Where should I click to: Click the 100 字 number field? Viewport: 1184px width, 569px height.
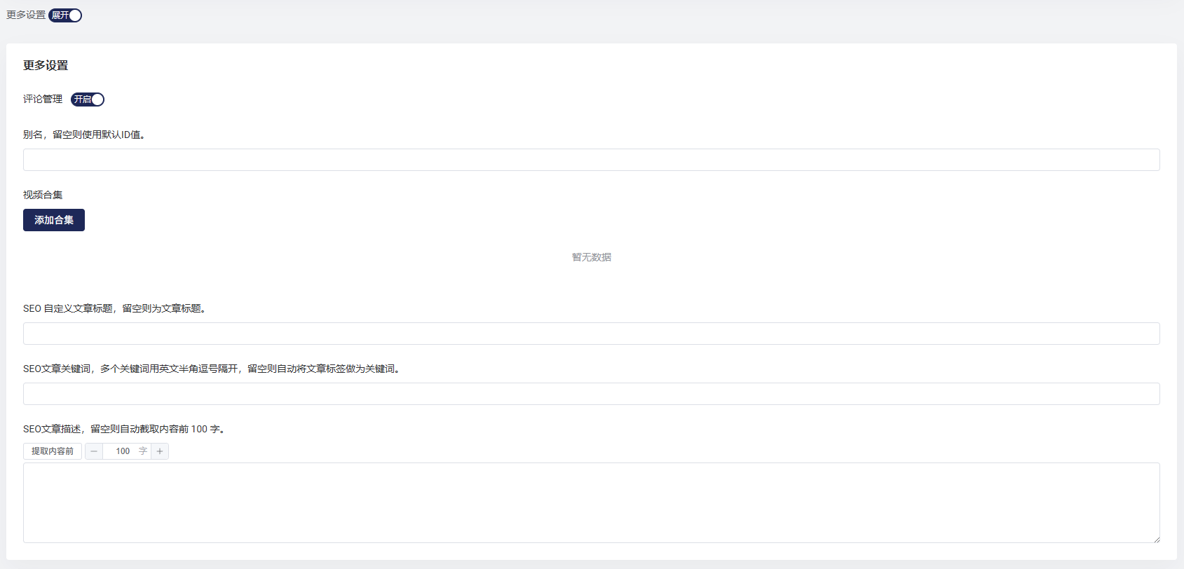(x=127, y=451)
